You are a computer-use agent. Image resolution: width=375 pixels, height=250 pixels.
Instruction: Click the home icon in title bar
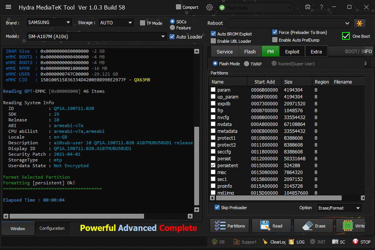tap(308, 7)
